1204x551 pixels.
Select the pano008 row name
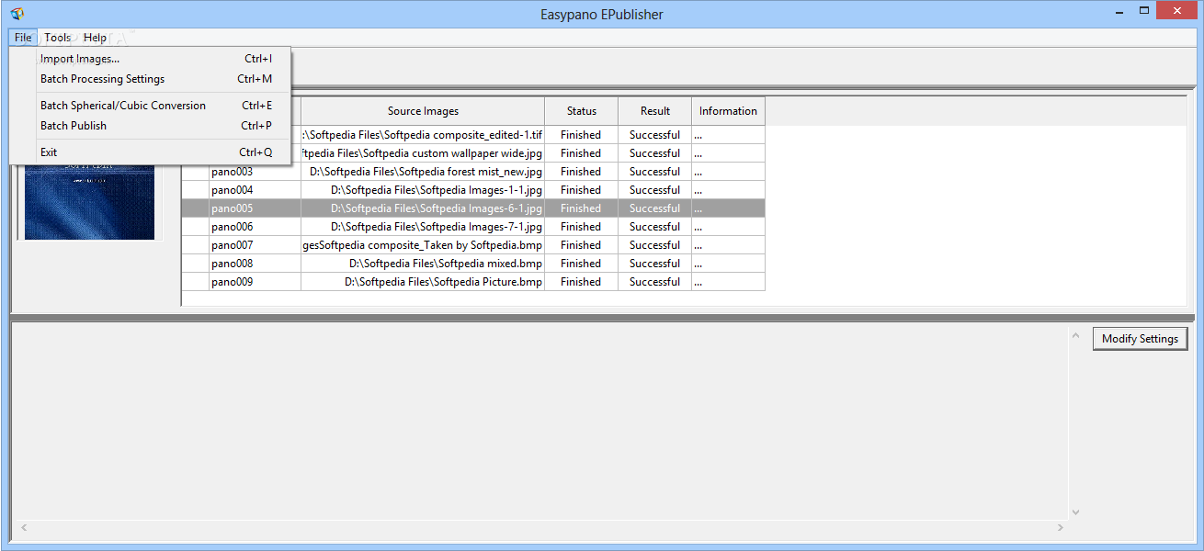tap(232, 264)
